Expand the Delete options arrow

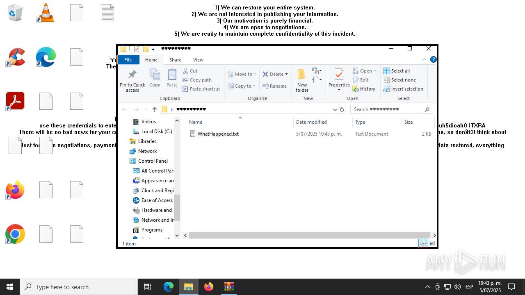(x=286, y=74)
